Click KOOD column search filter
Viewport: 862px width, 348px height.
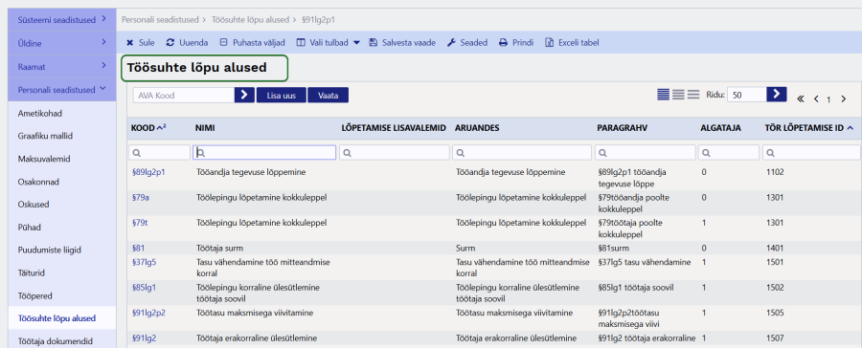(159, 153)
